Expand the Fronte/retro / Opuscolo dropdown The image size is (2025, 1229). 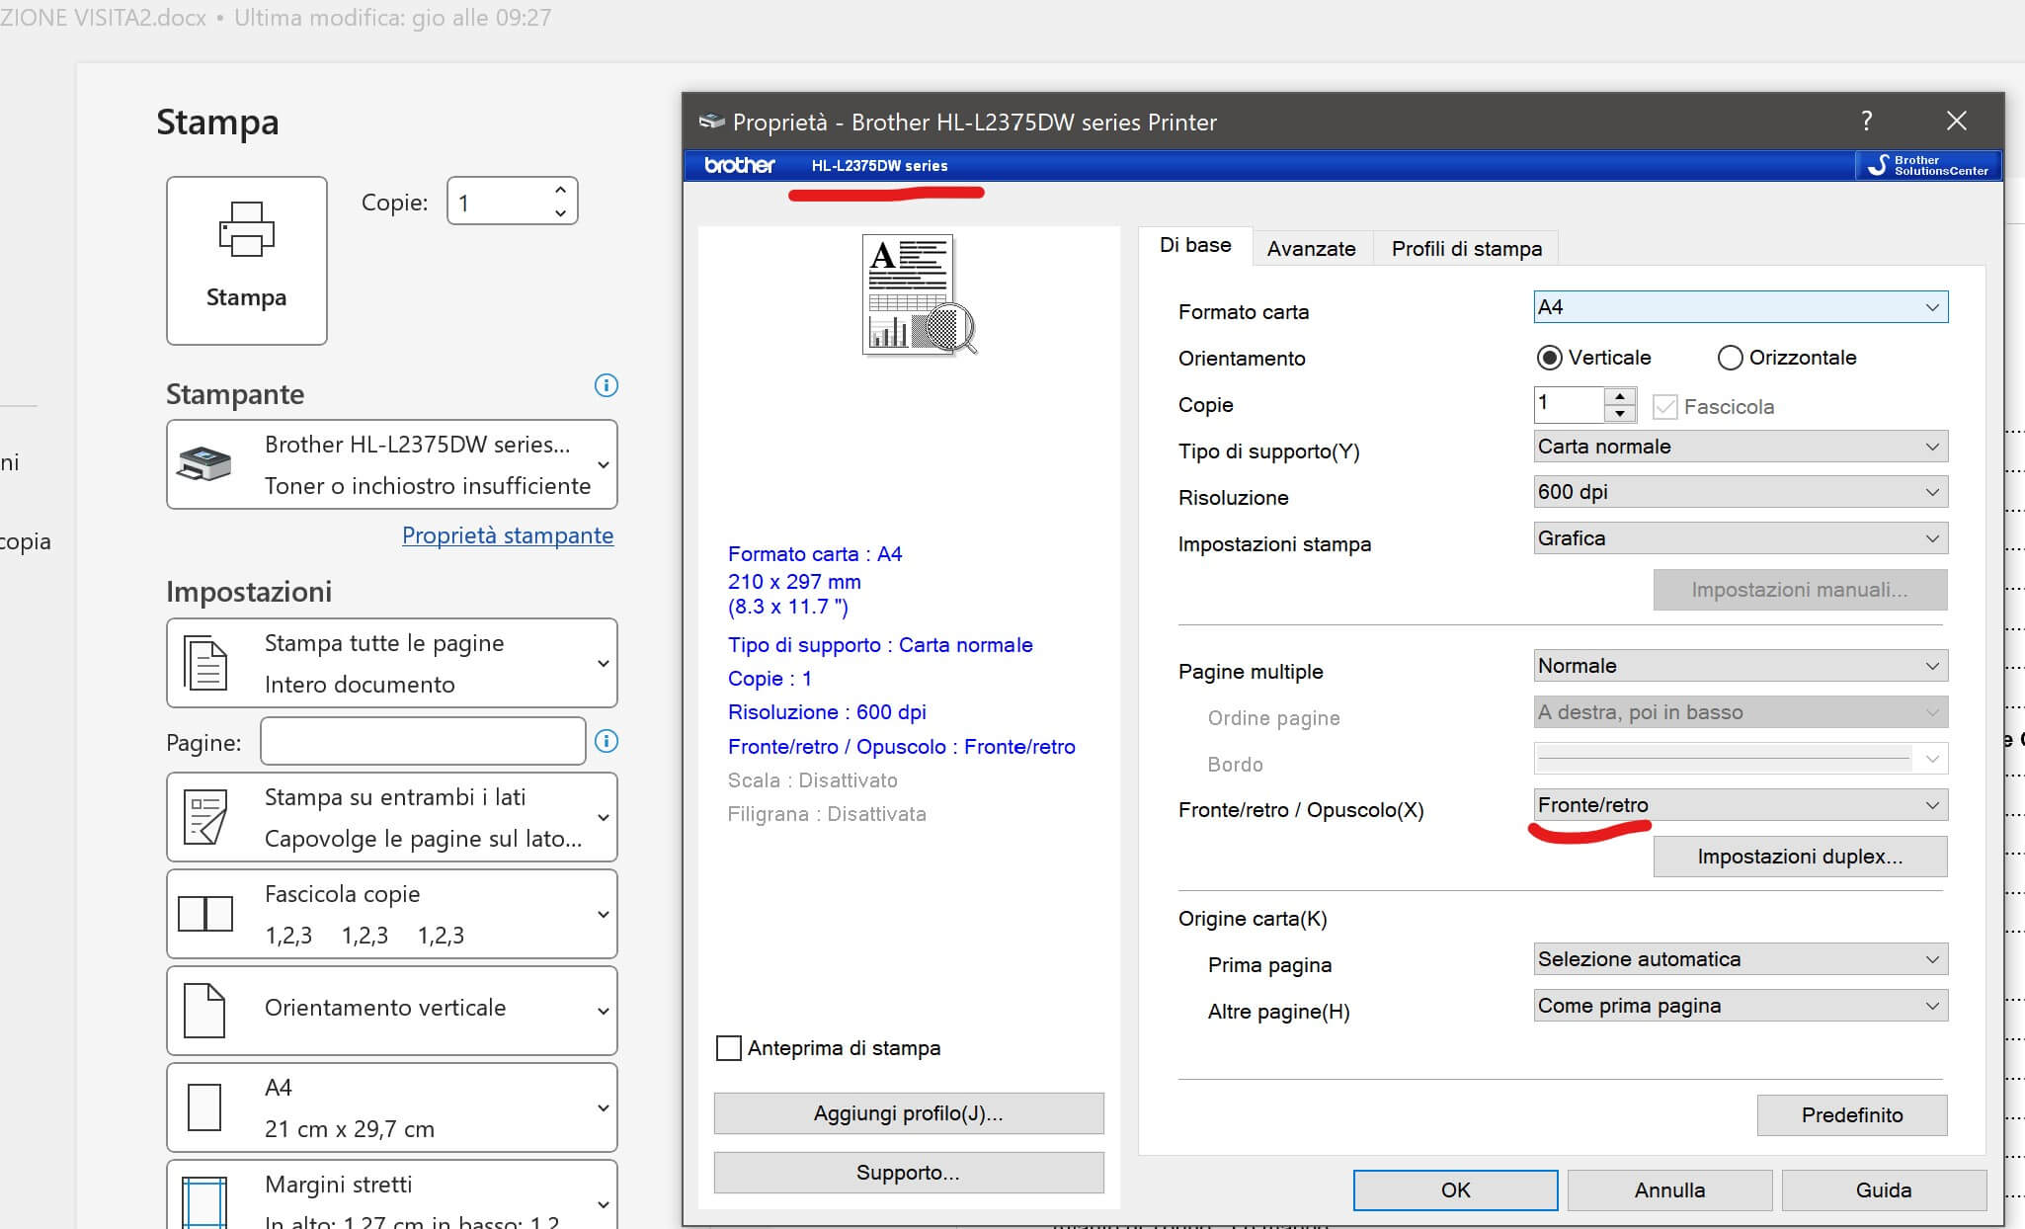coord(1740,805)
